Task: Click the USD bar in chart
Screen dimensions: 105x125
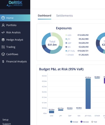Action: click(x=52, y=112)
